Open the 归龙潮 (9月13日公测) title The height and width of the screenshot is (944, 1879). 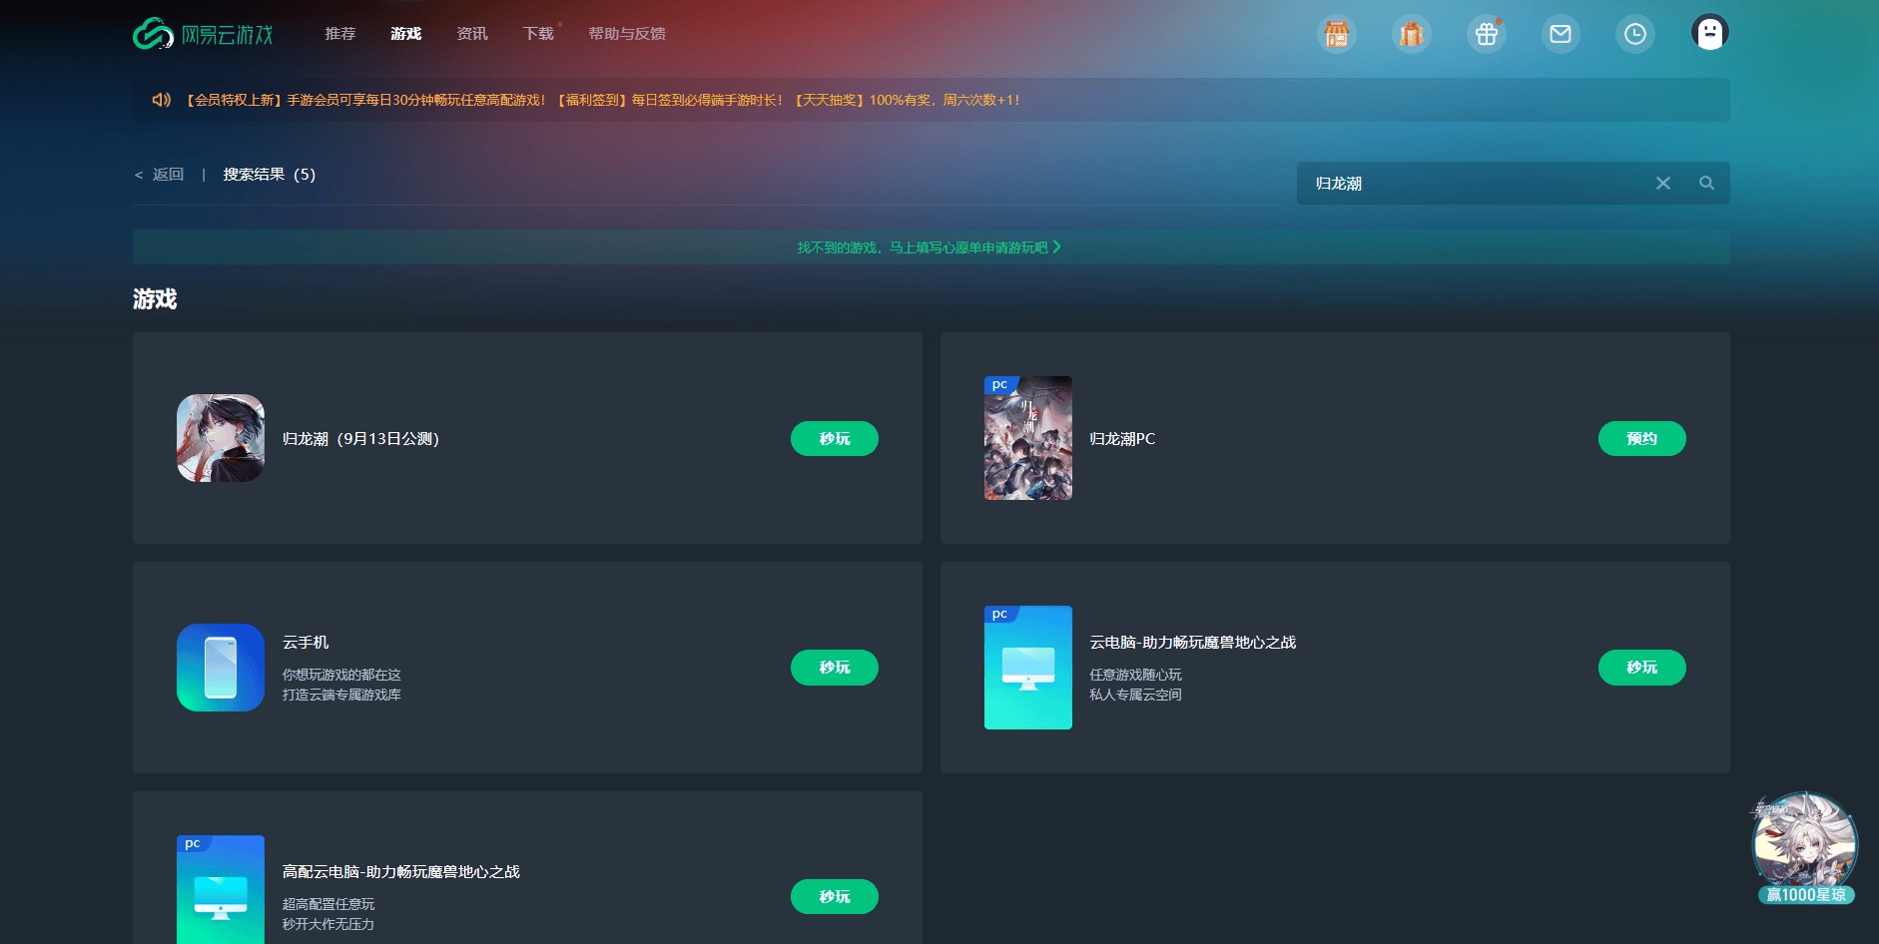click(x=361, y=439)
